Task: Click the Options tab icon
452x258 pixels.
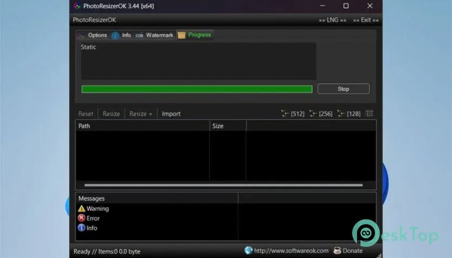Action: [x=81, y=35]
